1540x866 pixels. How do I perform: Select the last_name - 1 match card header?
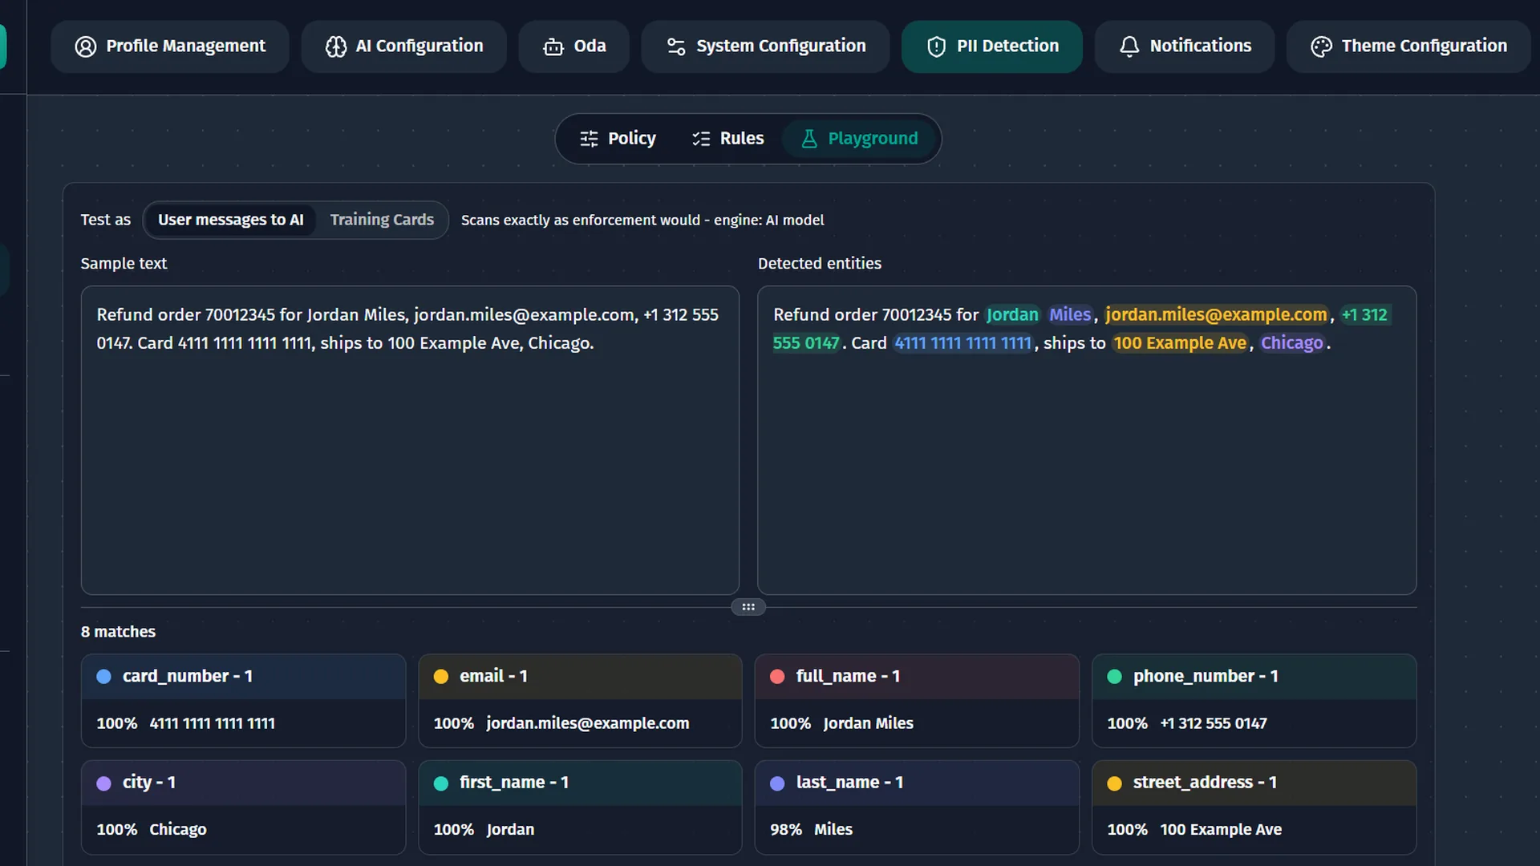(x=917, y=783)
